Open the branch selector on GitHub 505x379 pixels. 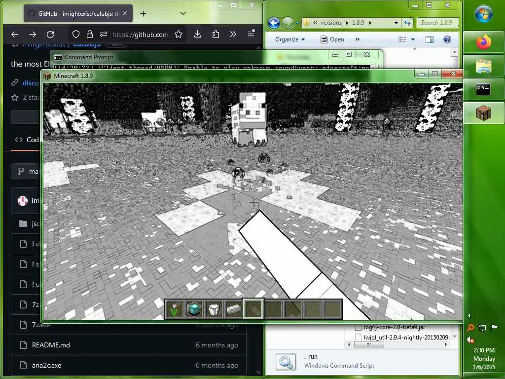[26, 171]
